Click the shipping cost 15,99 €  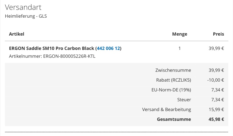point(216,109)
